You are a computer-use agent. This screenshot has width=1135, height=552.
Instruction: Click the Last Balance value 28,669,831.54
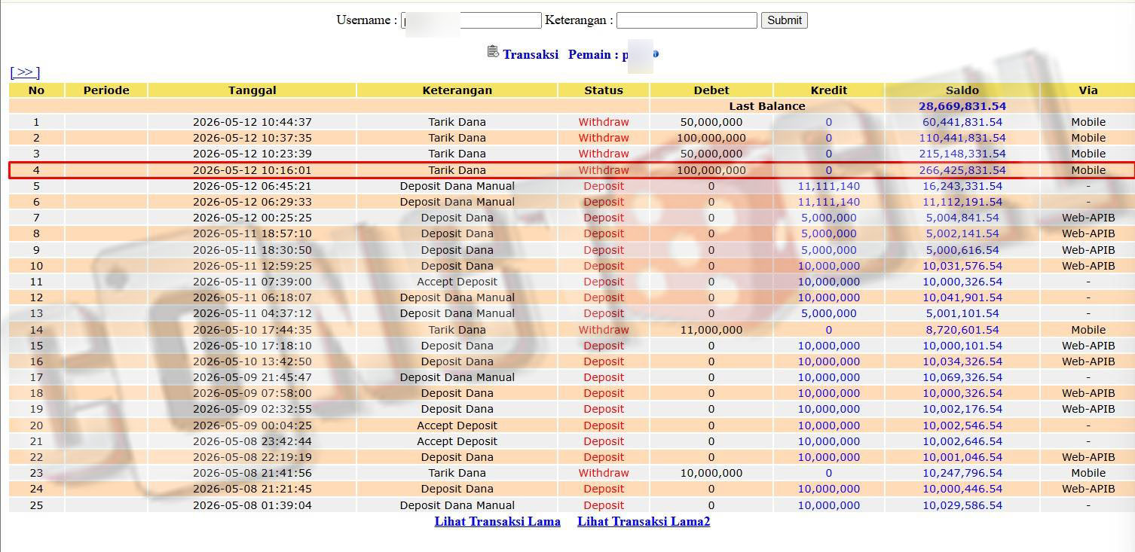click(x=962, y=106)
